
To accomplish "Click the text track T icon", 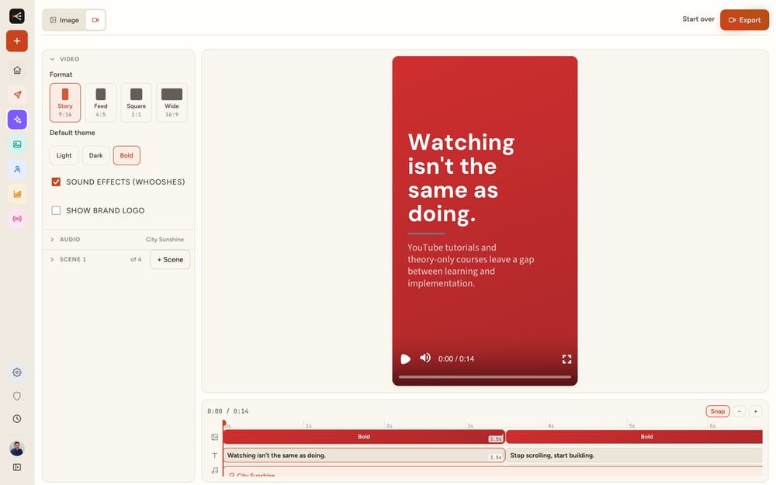I will (214, 456).
